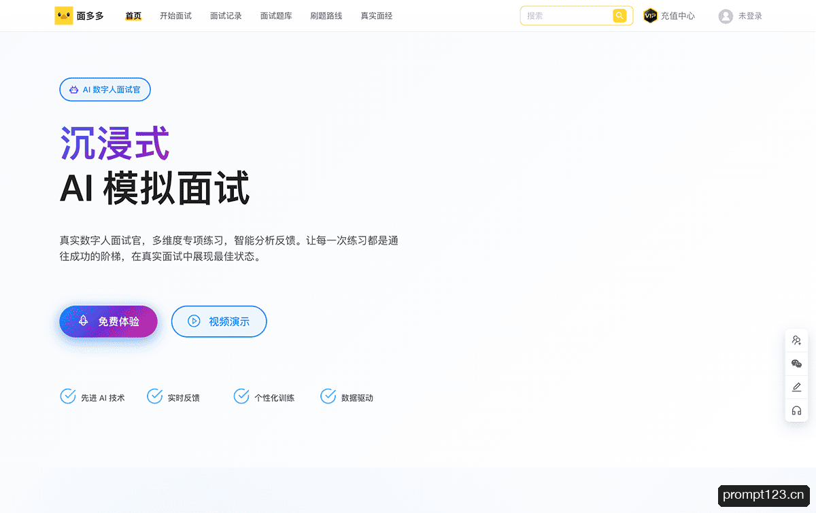The image size is (816, 513).
Task: Click the 面多多 brand name text
Action: tap(90, 16)
